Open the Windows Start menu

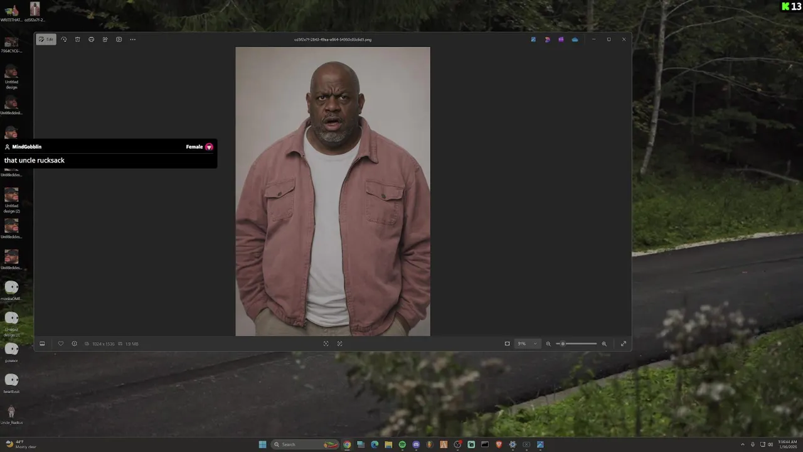click(262, 444)
